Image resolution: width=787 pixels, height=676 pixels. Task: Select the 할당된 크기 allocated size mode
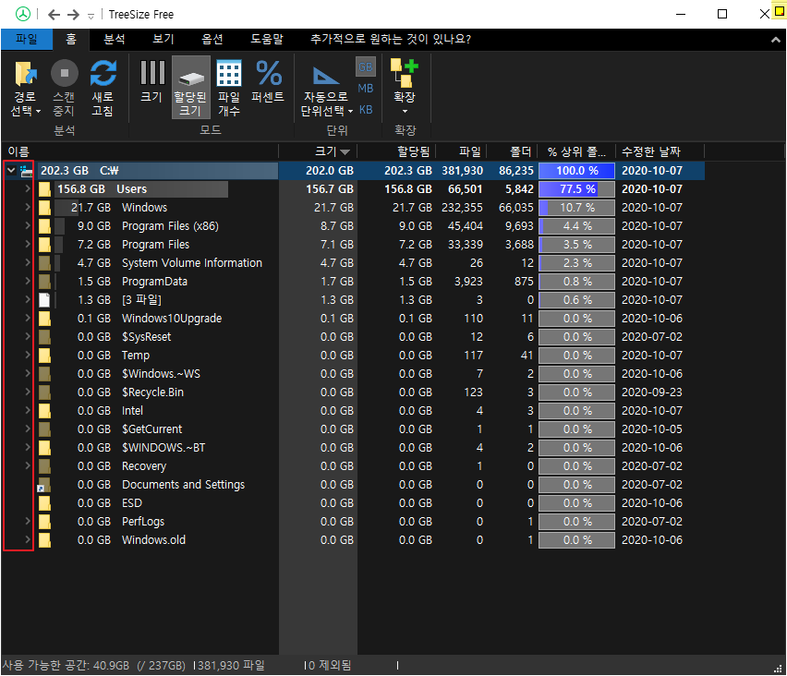tap(190, 88)
